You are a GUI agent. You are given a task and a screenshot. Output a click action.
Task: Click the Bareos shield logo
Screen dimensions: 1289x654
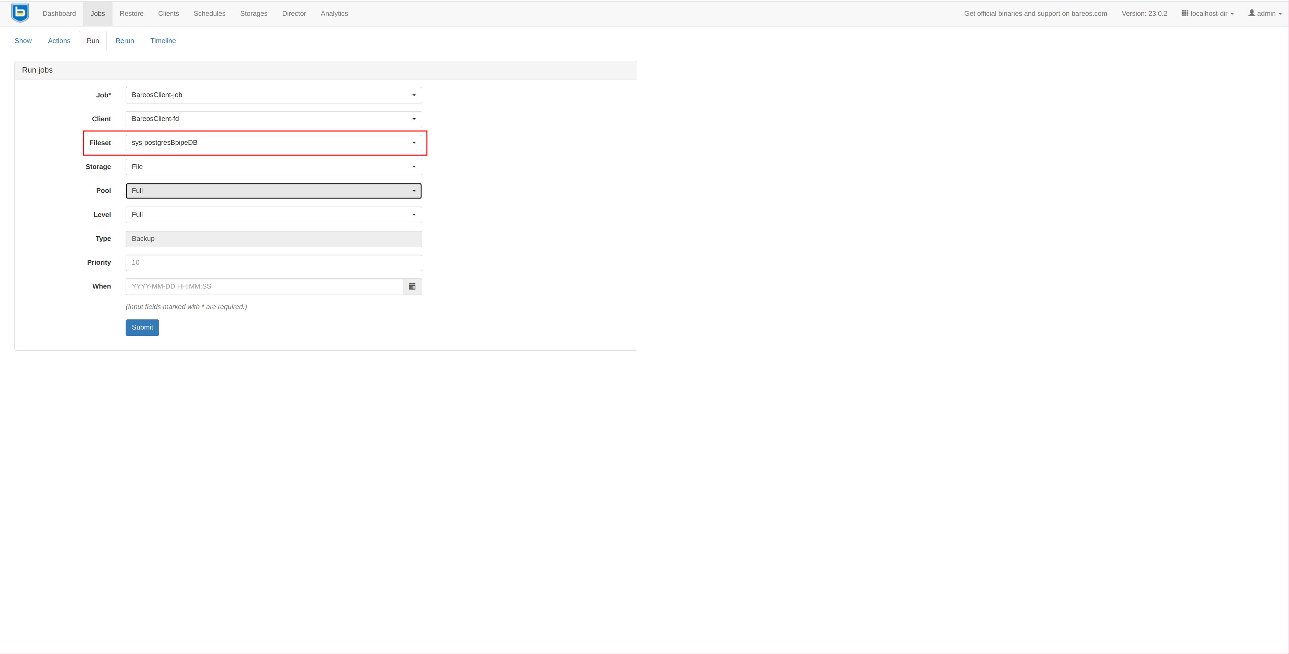click(20, 13)
